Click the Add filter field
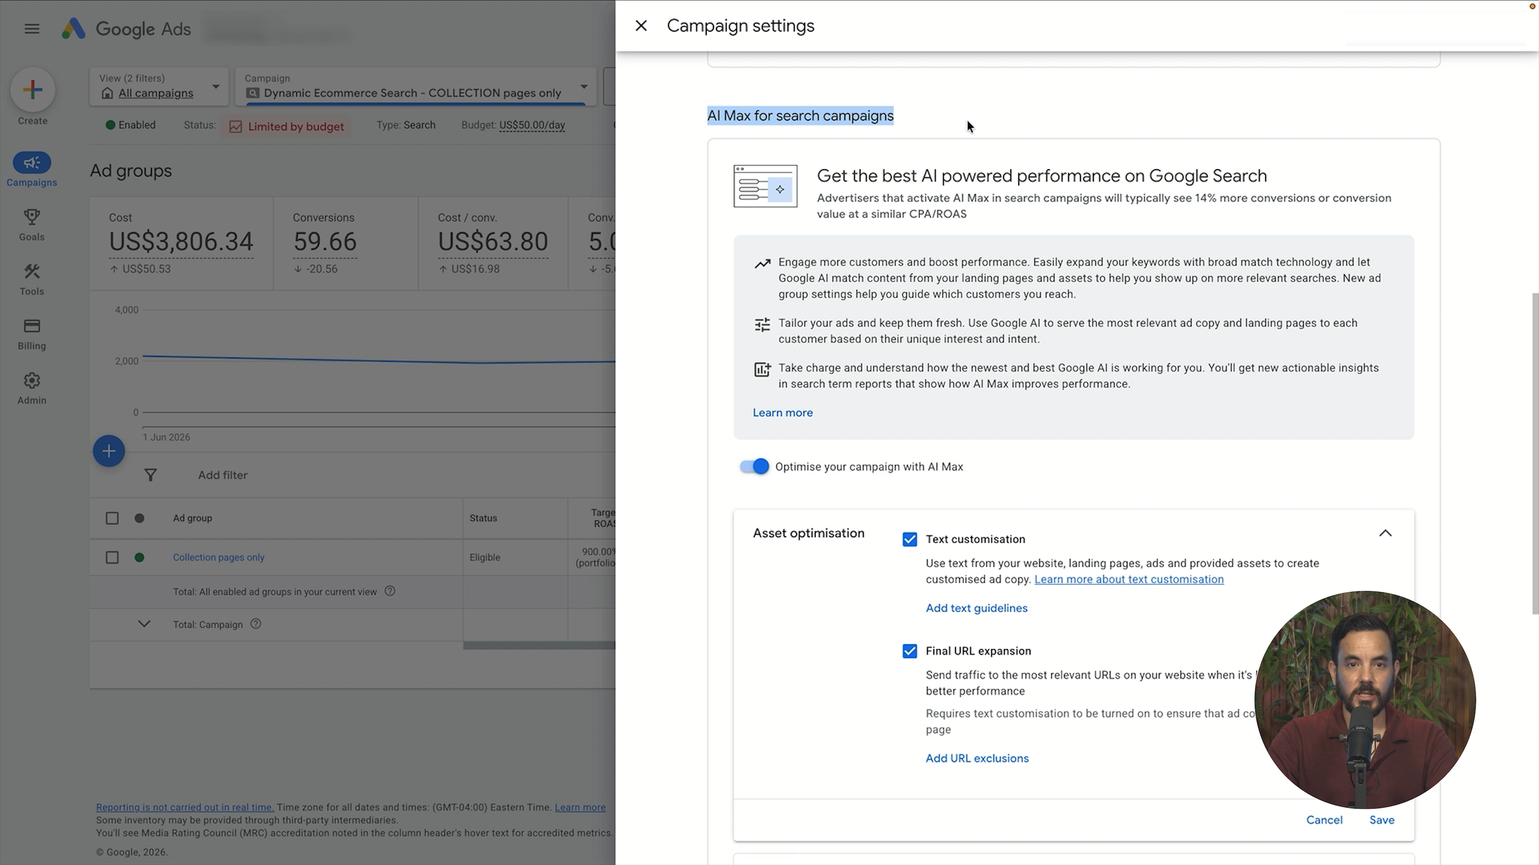 pyautogui.click(x=223, y=475)
